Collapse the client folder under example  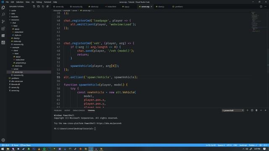[16, 50]
